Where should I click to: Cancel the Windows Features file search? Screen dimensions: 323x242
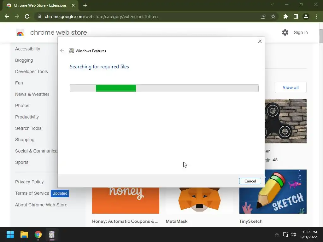pyautogui.click(x=250, y=181)
